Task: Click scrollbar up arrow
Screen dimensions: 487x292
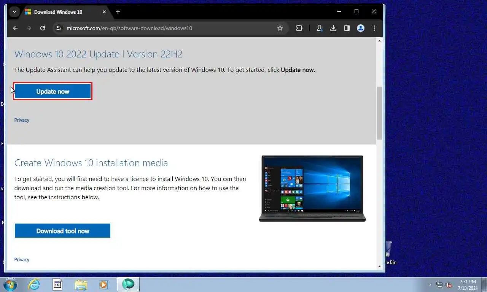Action: pyautogui.click(x=379, y=40)
